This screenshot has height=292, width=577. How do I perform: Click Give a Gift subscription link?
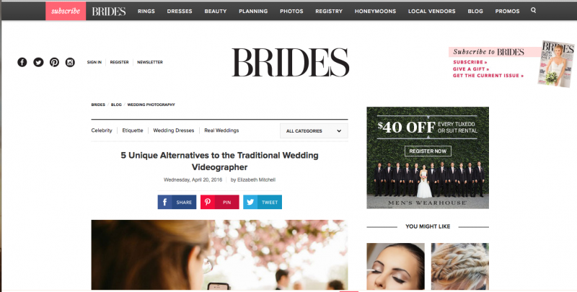coord(471,68)
